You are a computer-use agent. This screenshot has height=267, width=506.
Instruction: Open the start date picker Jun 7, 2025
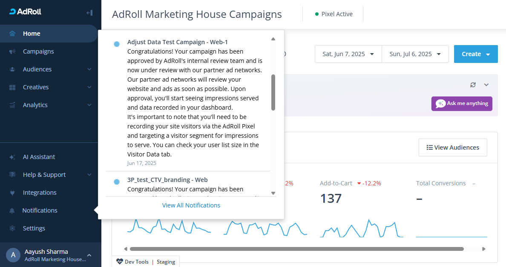(348, 54)
